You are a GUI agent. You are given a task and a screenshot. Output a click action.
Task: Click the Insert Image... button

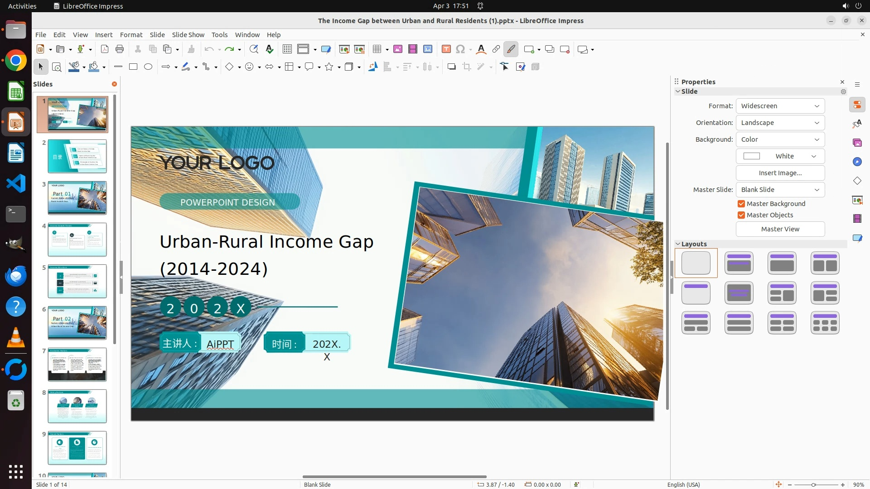[x=780, y=173]
